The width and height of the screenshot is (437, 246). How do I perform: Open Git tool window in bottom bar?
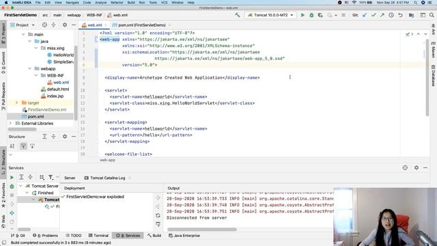(18, 236)
